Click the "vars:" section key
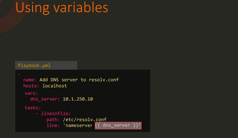The width and height of the screenshot is (238, 138). pyautogui.click(x=31, y=93)
